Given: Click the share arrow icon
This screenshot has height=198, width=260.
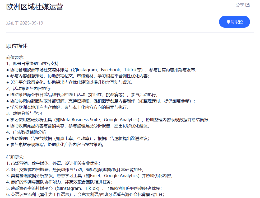Looking at the screenshot, I should (248, 5).
